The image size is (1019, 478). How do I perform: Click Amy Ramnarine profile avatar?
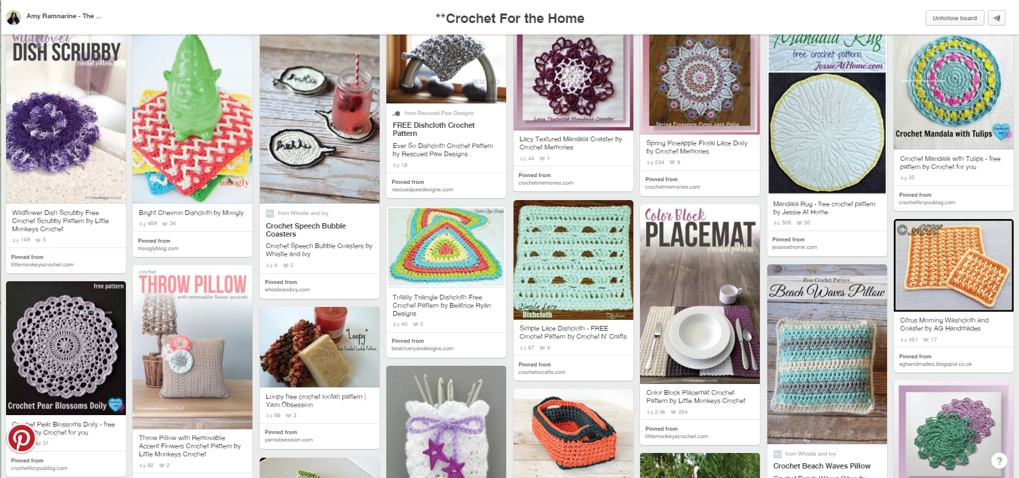coord(14,18)
